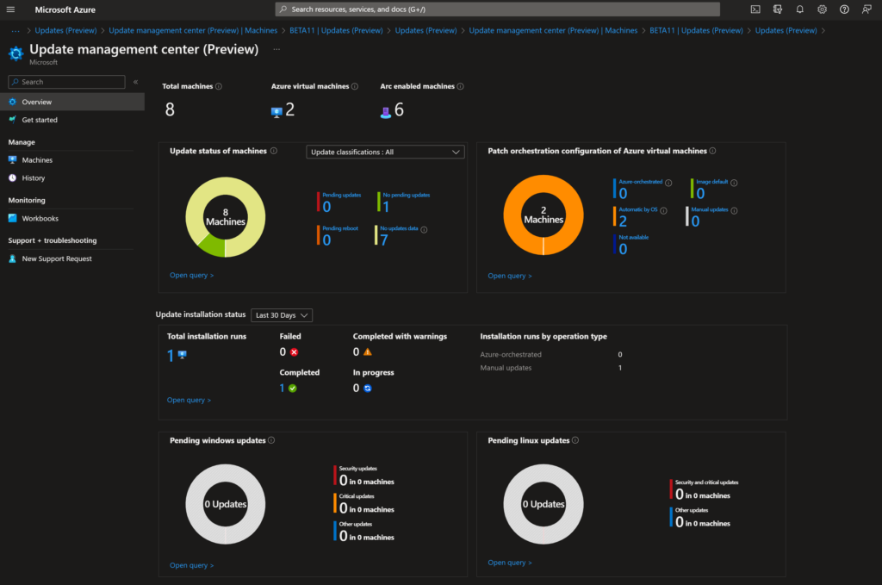This screenshot has height=585, width=882.
Task: Open the feedback icon in top bar
Action: (866, 9)
